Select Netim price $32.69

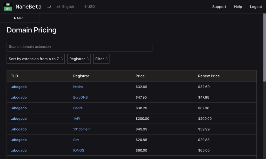142,87
